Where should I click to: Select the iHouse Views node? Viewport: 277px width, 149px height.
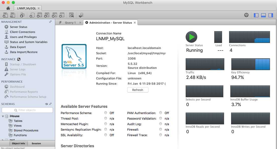tap(18, 126)
